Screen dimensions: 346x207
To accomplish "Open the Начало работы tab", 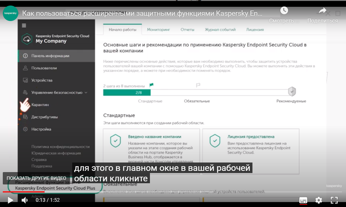I will point(122,29).
